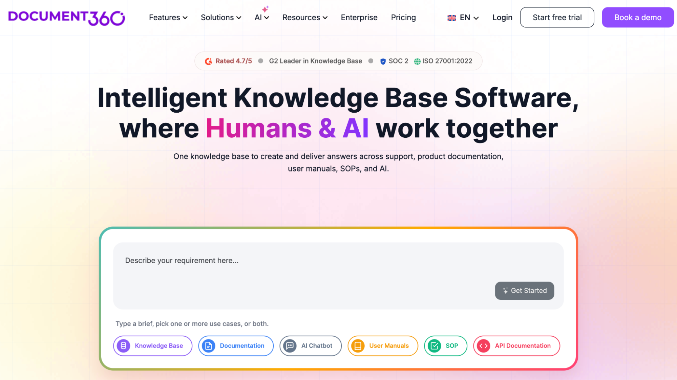Click G2 Leader in Knowledge Base text

pos(316,61)
